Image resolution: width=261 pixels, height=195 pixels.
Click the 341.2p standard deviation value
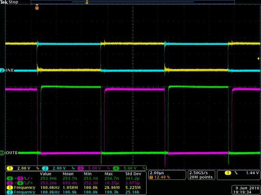(132, 178)
